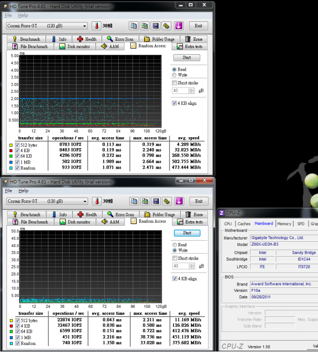
Task: Open Error Scan tab in top HD Tune window
Action: click(x=120, y=39)
